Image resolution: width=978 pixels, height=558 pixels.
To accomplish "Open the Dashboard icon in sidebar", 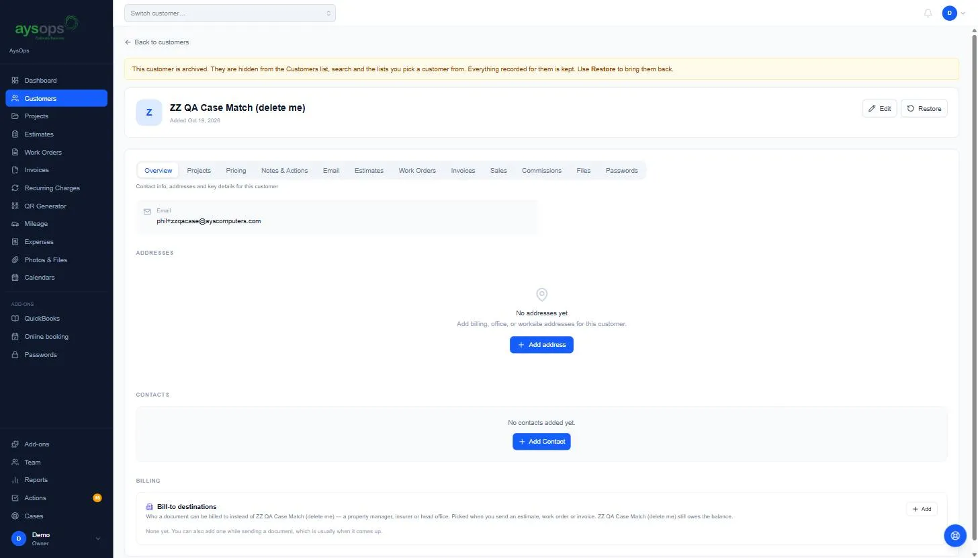I will (x=15, y=81).
